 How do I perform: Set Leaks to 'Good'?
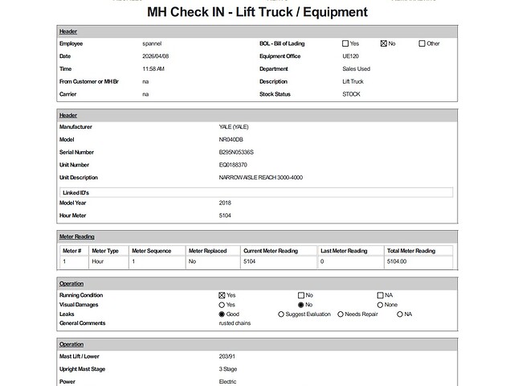coord(222,314)
